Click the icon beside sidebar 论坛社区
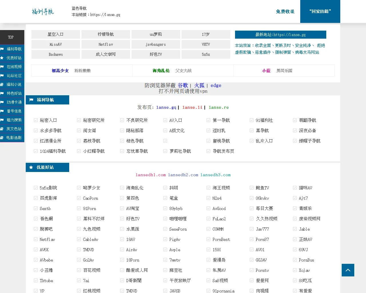This screenshot has width=366, height=293. coord(2,76)
